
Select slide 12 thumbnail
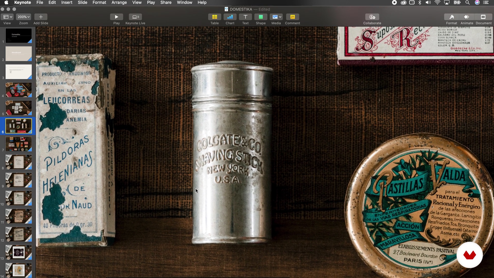[19, 234]
